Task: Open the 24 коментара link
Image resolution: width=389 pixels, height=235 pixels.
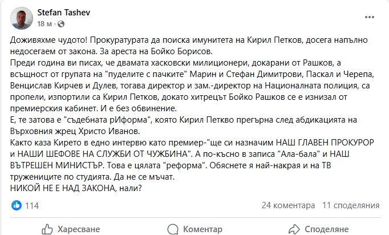Action: pos(288,205)
